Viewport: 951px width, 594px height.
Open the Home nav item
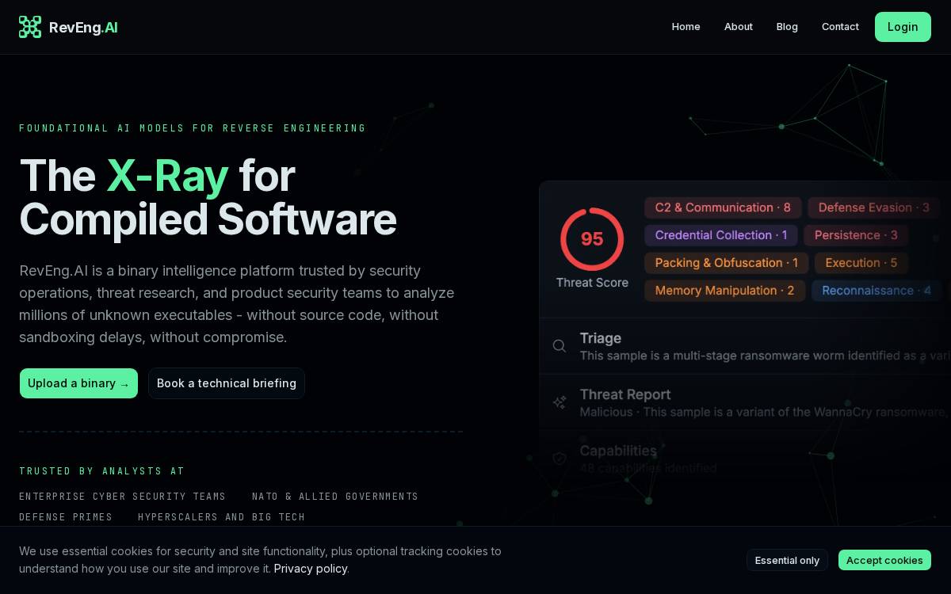click(x=686, y=27)
